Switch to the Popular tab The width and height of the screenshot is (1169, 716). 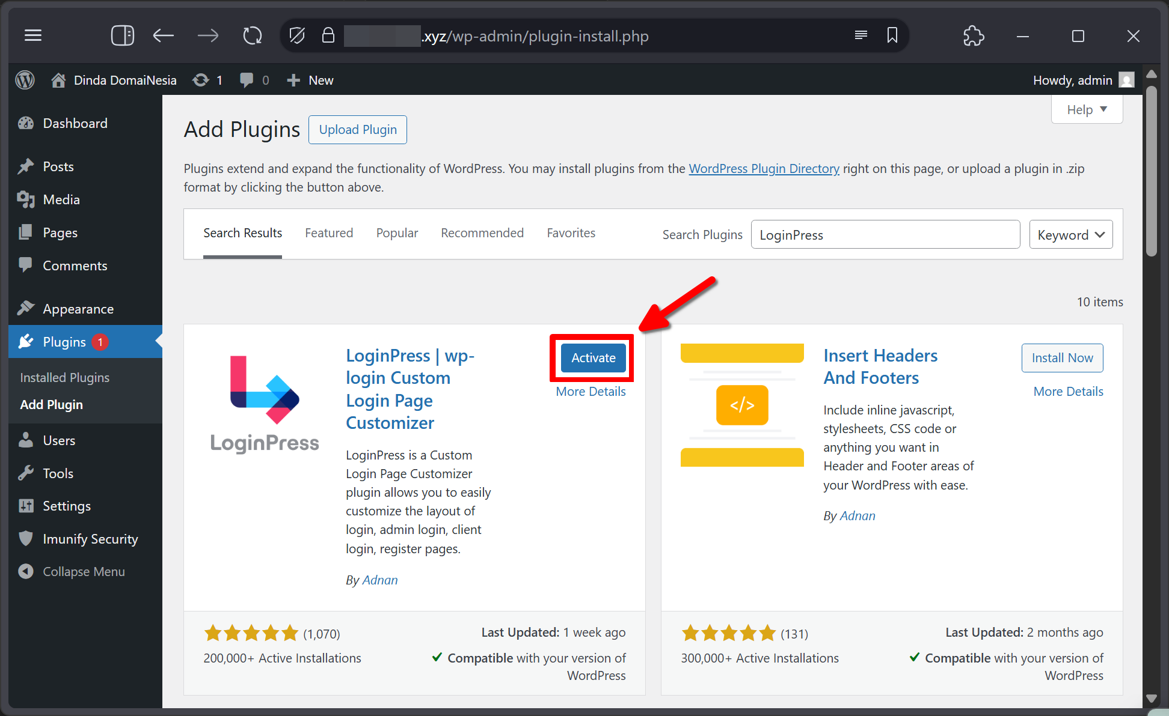[397, 233]
